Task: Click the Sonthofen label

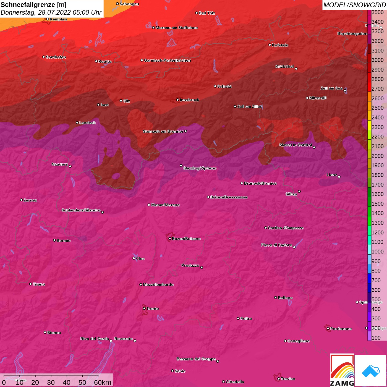Action: (56, 57)
